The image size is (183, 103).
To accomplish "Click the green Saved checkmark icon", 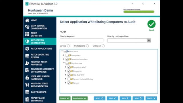I will point(151,24).
